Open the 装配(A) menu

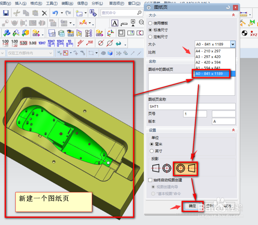(x=67, y=3)
